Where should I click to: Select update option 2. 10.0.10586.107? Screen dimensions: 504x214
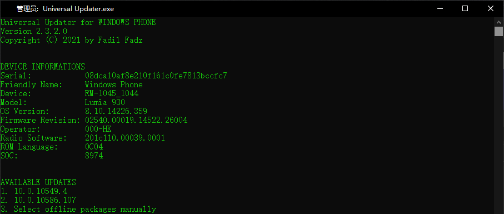[x=38, y=200]
